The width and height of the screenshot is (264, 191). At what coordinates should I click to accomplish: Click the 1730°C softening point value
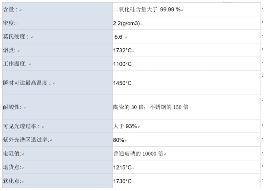point(122,181)
